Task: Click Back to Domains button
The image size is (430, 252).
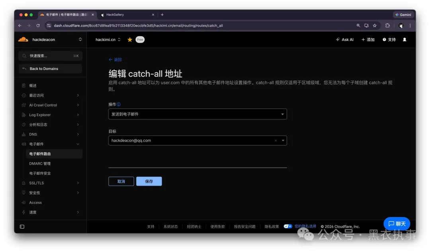Action: pos(51,69)
